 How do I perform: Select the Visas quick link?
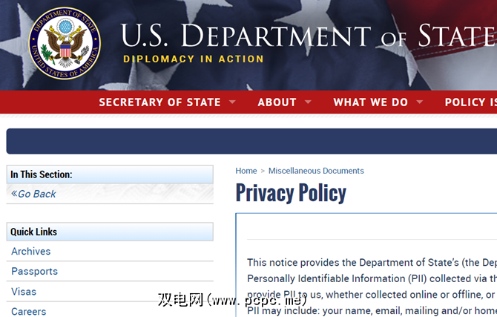24,292
